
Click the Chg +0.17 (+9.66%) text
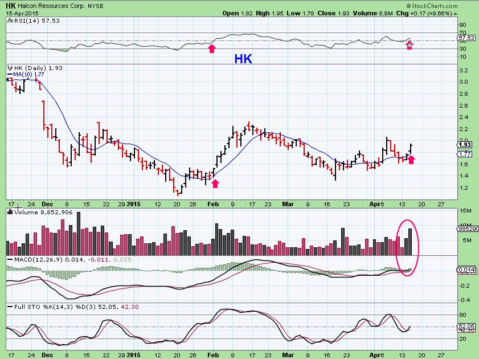(424, 14)
